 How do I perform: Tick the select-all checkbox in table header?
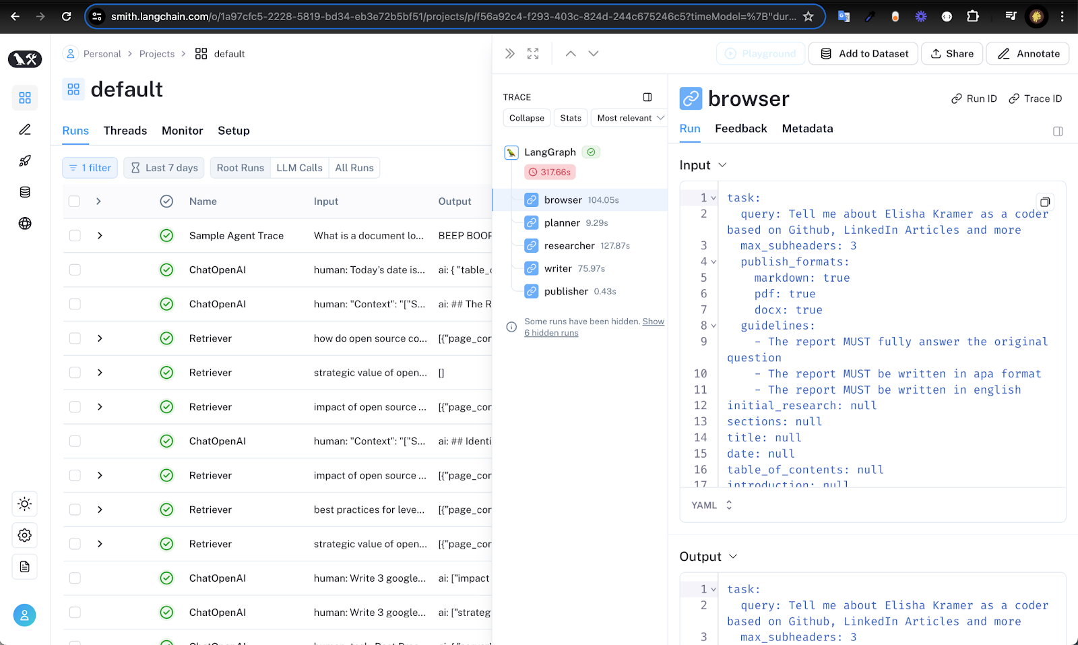[x=75, y=202]
